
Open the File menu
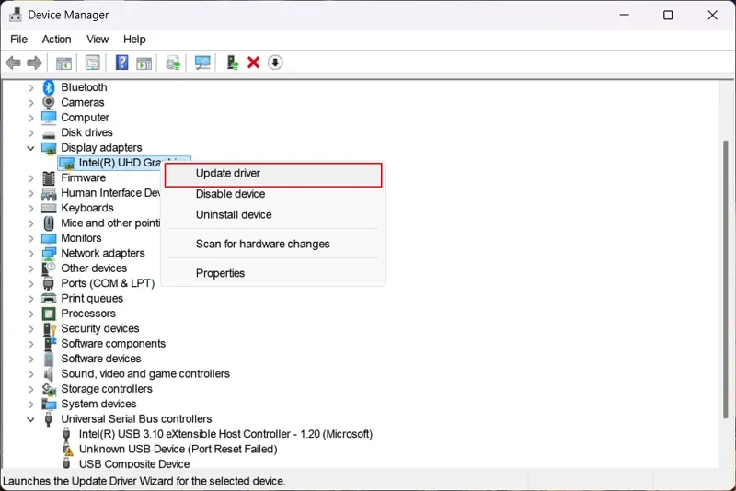(x=18, y=40)
